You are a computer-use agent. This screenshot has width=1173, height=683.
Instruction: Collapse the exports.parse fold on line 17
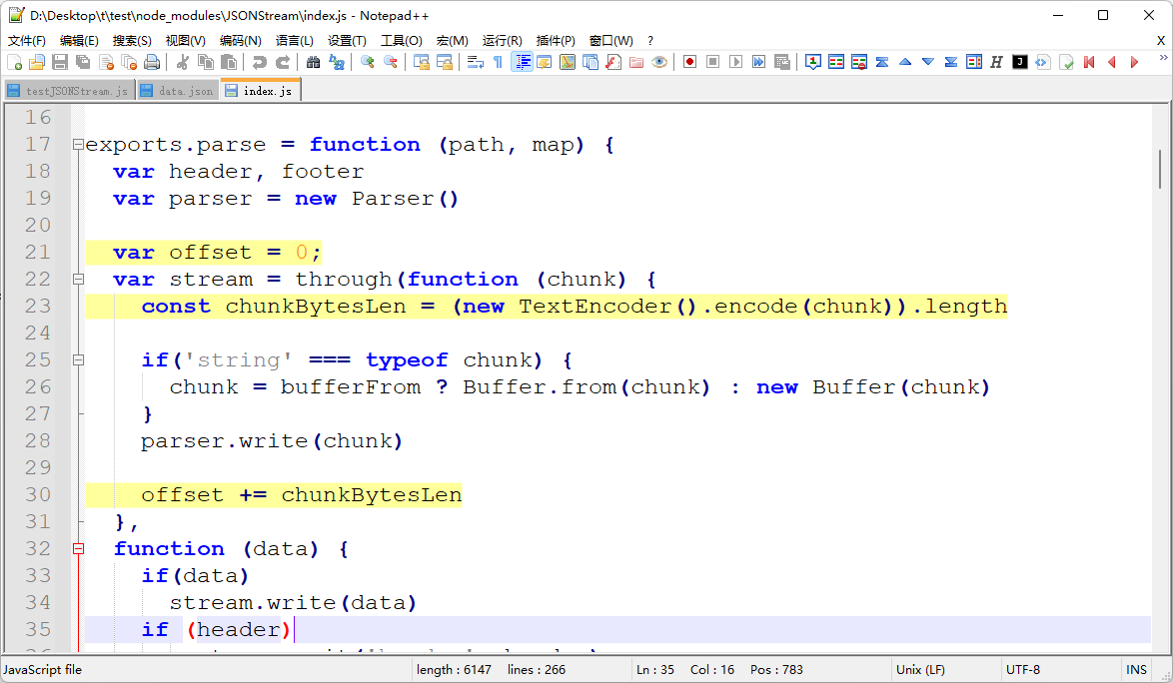(78, 144)
